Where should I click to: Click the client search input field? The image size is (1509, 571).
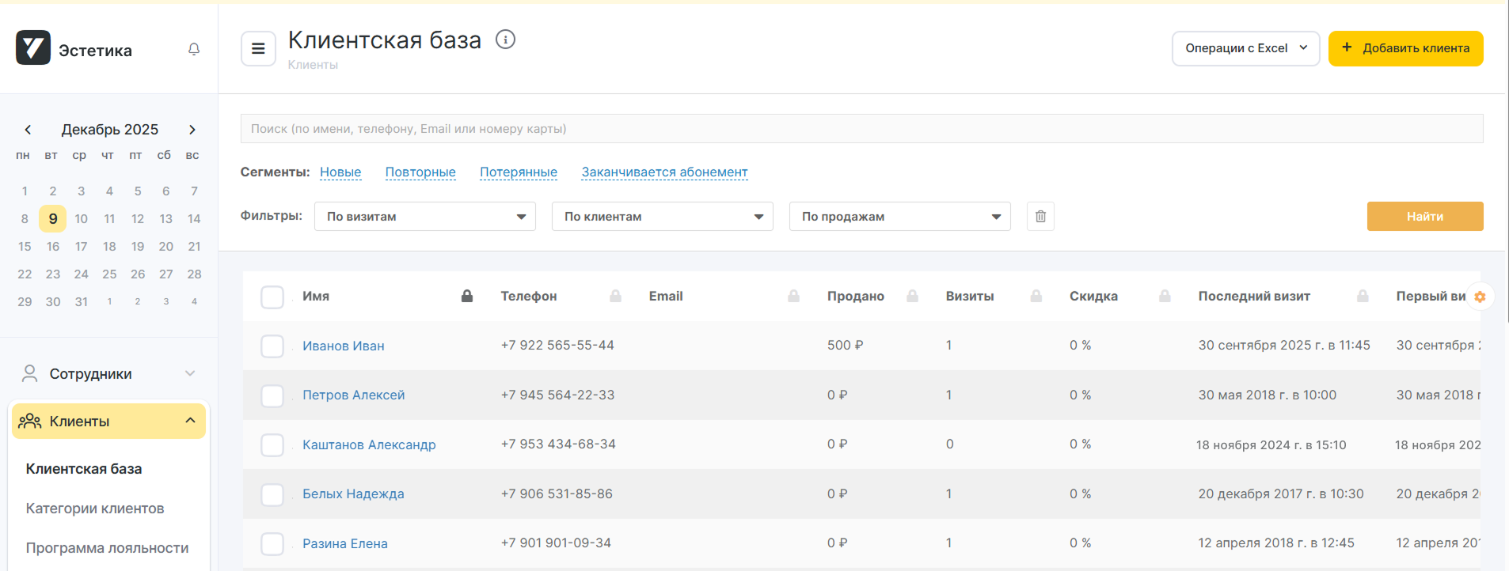pos(861,129)
